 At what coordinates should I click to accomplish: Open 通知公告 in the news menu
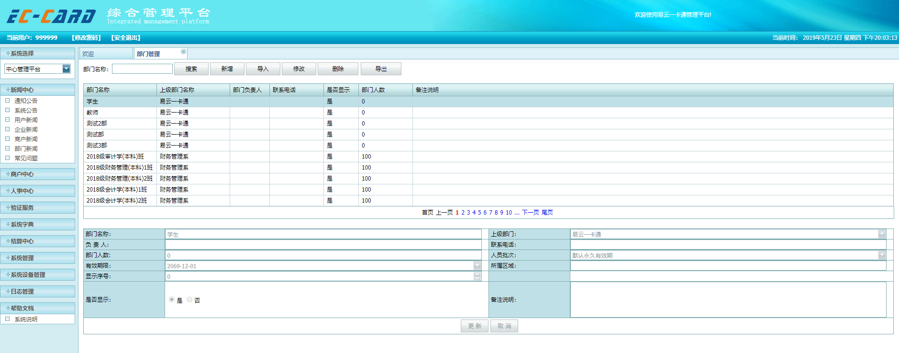coord(26,101)
